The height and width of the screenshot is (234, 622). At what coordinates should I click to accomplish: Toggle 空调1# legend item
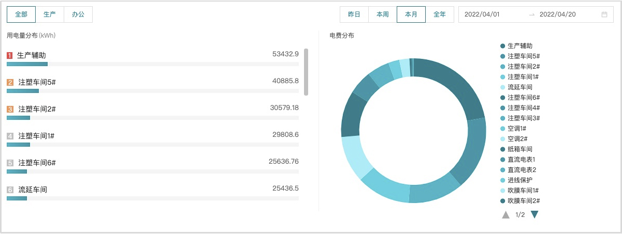point(516,129)
